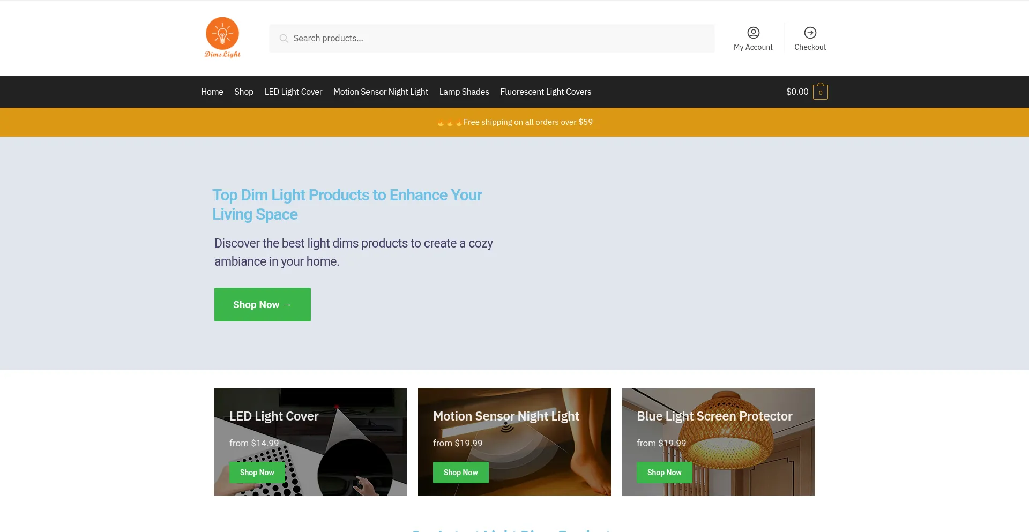Screen dimensions: 1029x532
Task: Go to the Home menu item
Action: click(x=212, y=92)
